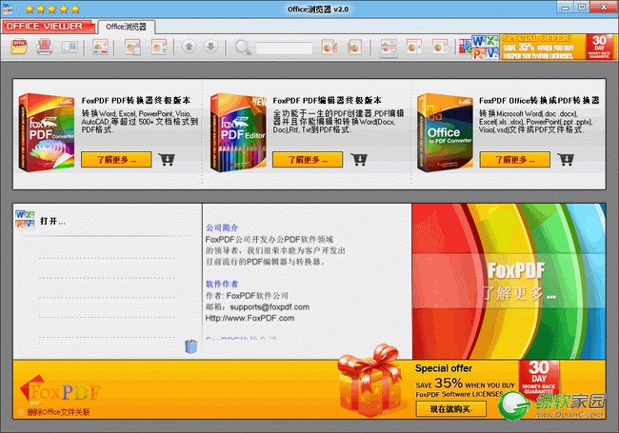Screen dimensions: 619x433
Task: Click cart icon for PDF转换器终极版本
Action: tap(167, 159)
